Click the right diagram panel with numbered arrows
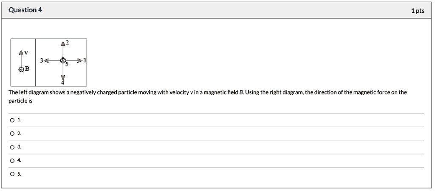The height and width of the screenshot is (191, 435). coord(61,63)
